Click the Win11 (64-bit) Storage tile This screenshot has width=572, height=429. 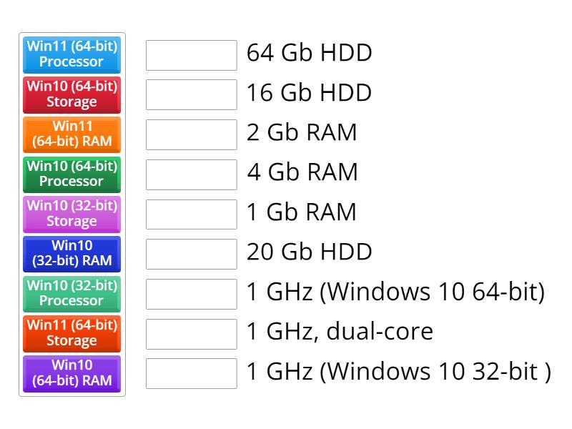[x=71, y=333]
